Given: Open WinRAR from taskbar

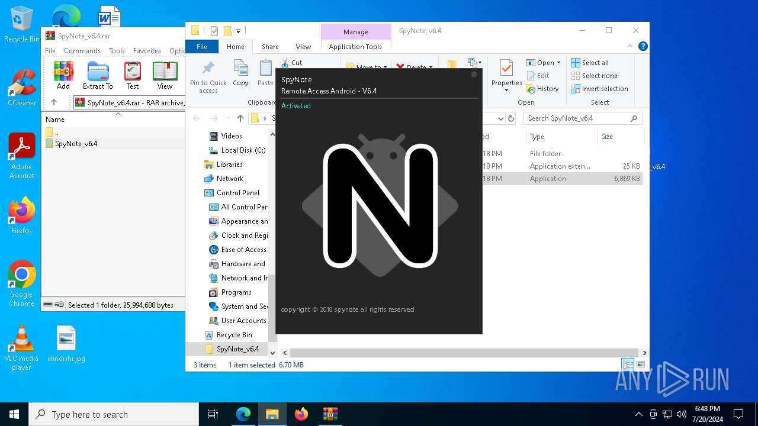Looking at the screenshot, I should click(330, 414).
